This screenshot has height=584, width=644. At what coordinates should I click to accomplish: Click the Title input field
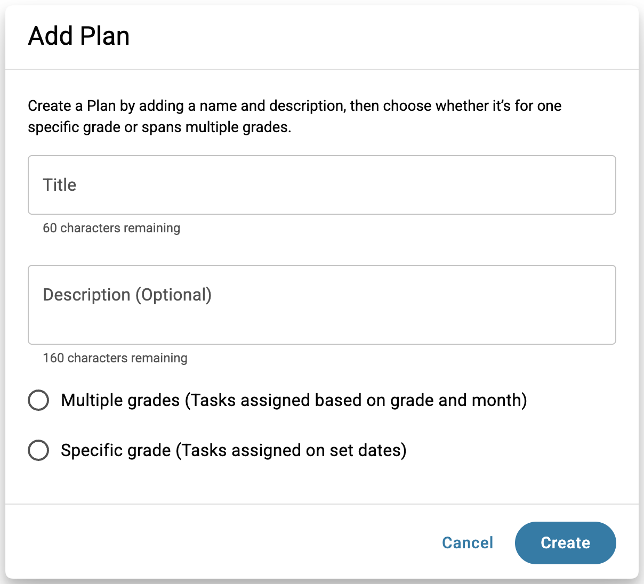pos(321,185)
